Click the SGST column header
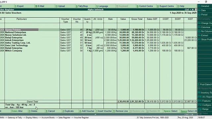The height and width of the screenshot is (119, 212). pos(178,19)
